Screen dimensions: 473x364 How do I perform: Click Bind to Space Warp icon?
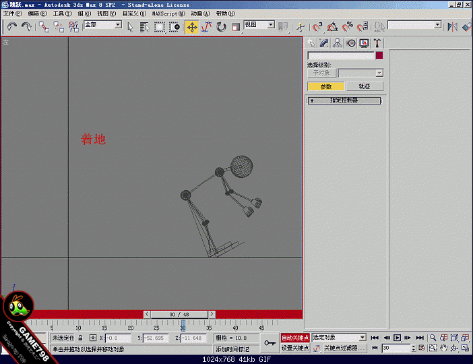tap(73, 27)
